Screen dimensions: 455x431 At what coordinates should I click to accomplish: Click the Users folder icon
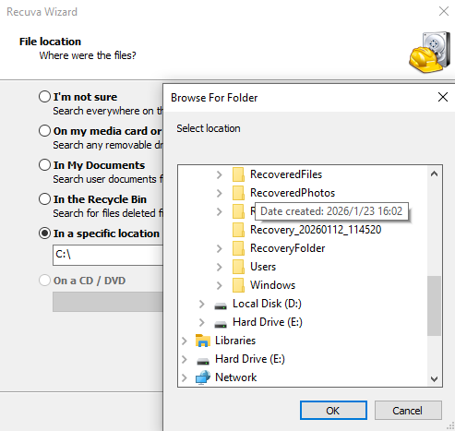(x=238, y=267)
